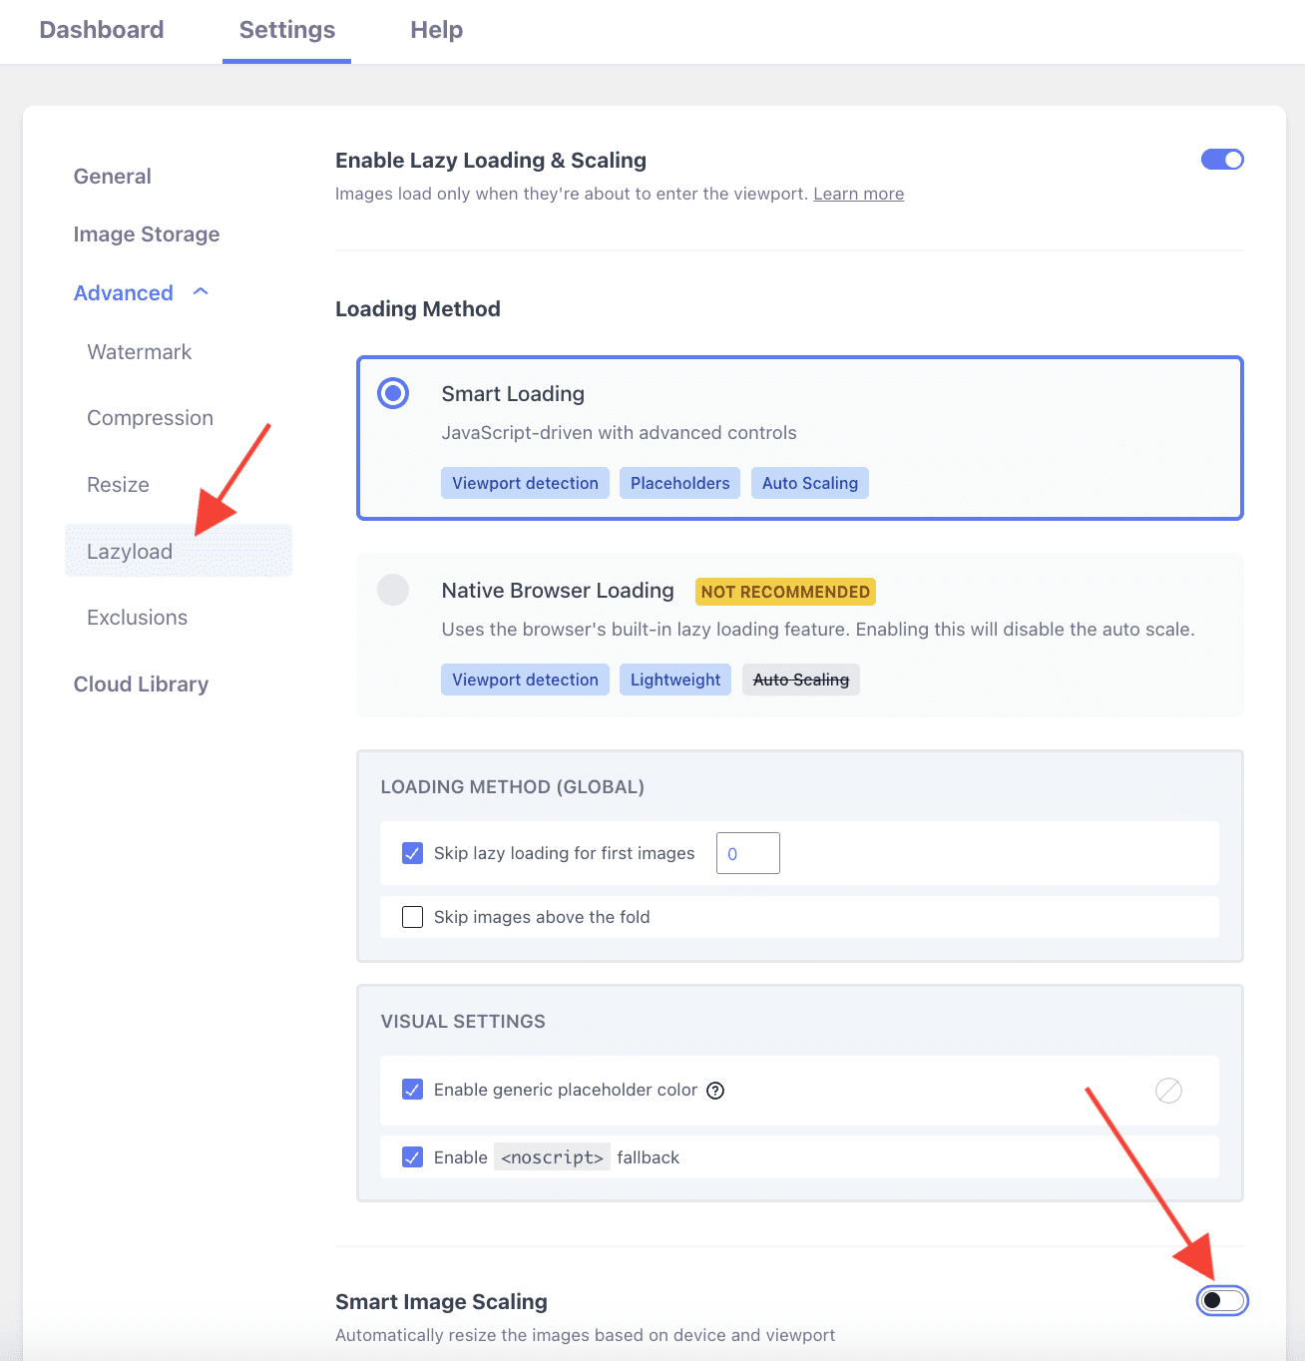Go to General settings section
The height and width of the screenshot is (1361, 1305).
click(113, 177)
